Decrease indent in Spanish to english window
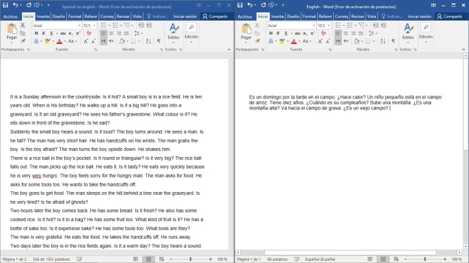 (x=141, y=25)
